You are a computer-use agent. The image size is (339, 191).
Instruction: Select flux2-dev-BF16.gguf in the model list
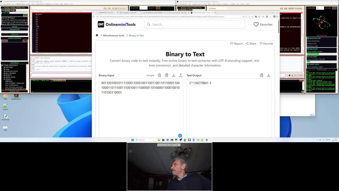(8, 18)
